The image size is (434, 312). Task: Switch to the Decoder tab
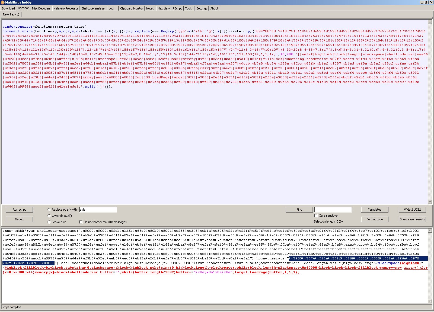[23, 8]
